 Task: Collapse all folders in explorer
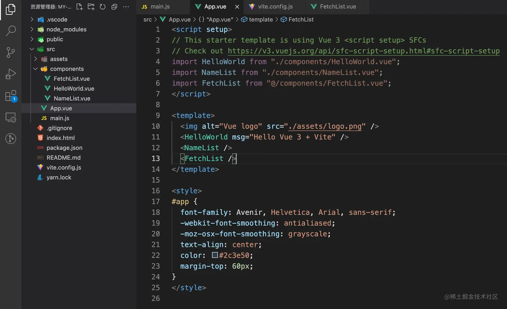tap(114, 7)
